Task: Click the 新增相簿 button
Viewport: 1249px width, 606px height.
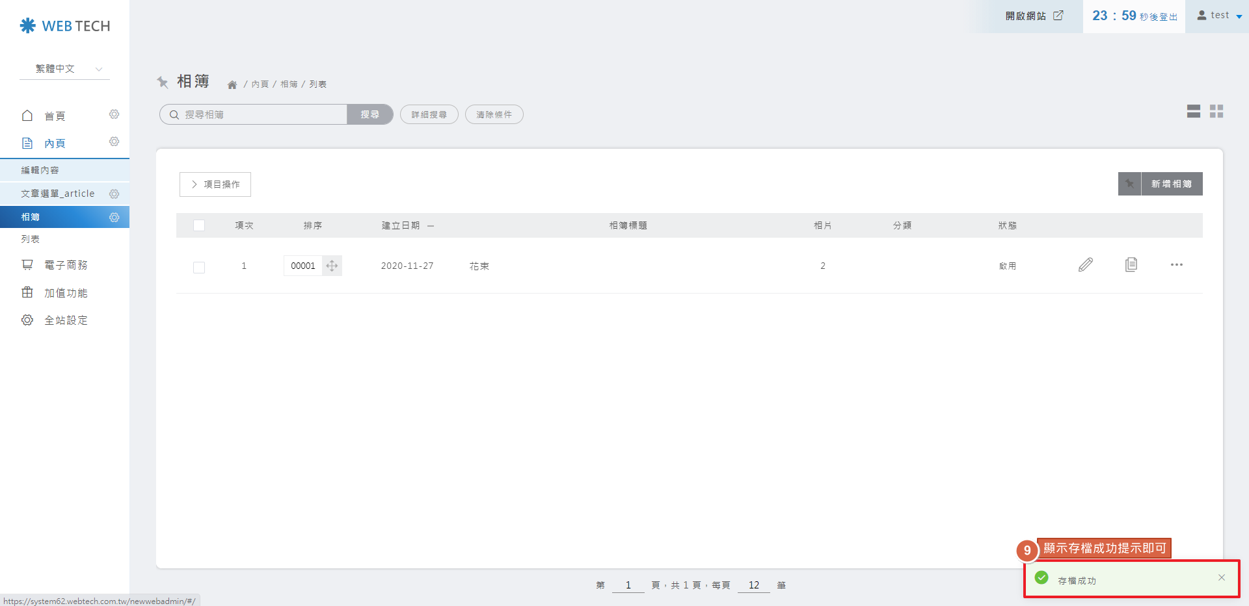Action: click(1170, 184)
